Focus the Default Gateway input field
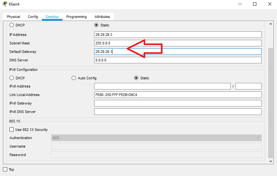This screenshot has height=176, width=277. click(178, 52)
